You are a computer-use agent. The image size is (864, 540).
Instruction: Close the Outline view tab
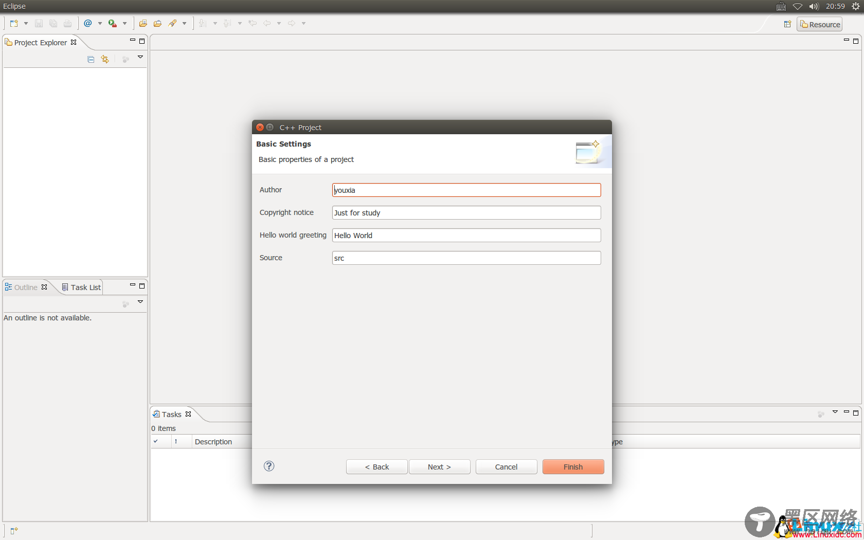point(44,287)
